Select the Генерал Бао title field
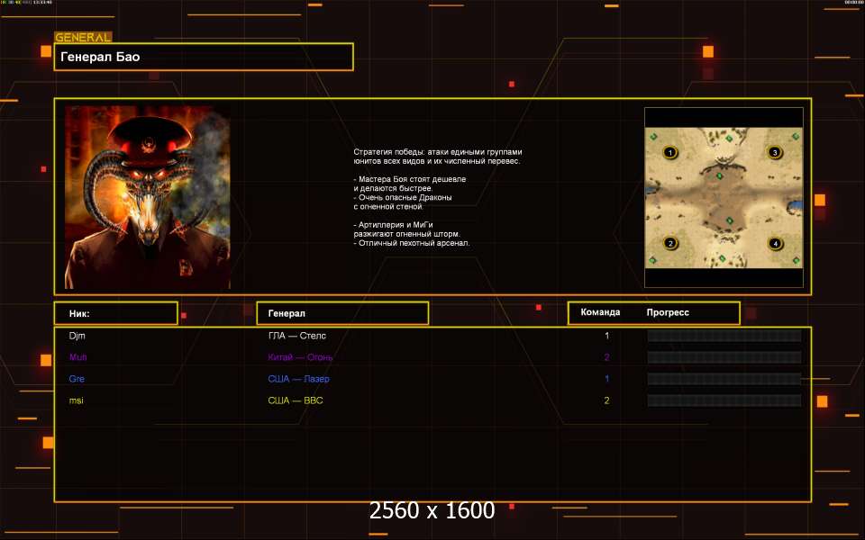 [204, 57]
